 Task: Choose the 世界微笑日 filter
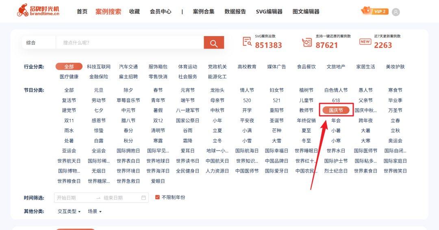pos(396,171)
